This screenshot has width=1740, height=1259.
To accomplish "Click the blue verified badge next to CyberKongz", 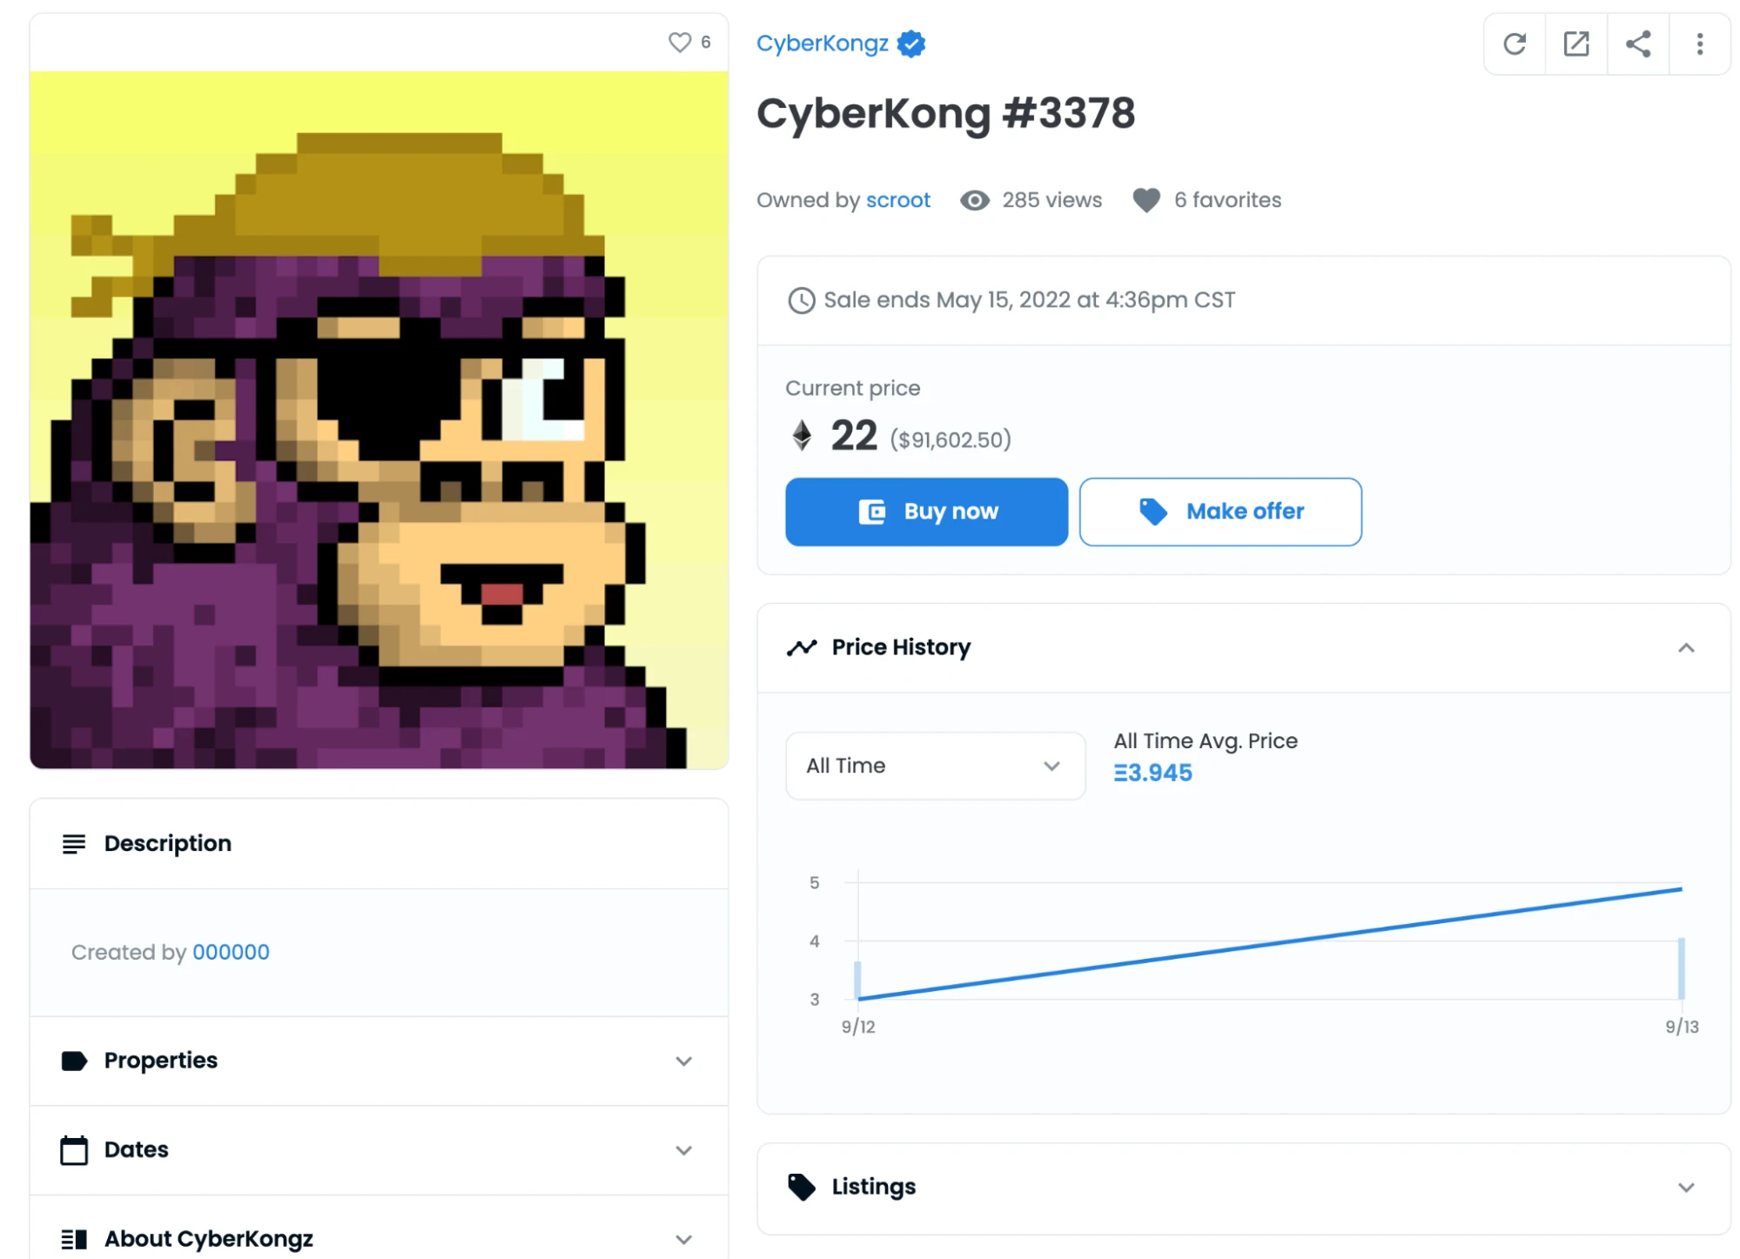I will click(x=911, y=44).
